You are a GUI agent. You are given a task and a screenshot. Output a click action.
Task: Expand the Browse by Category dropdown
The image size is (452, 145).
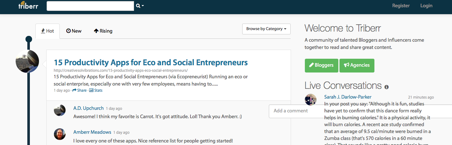pos(266,29)
